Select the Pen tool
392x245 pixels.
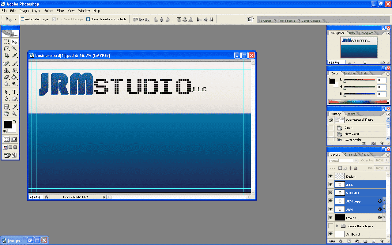point(6,99)
